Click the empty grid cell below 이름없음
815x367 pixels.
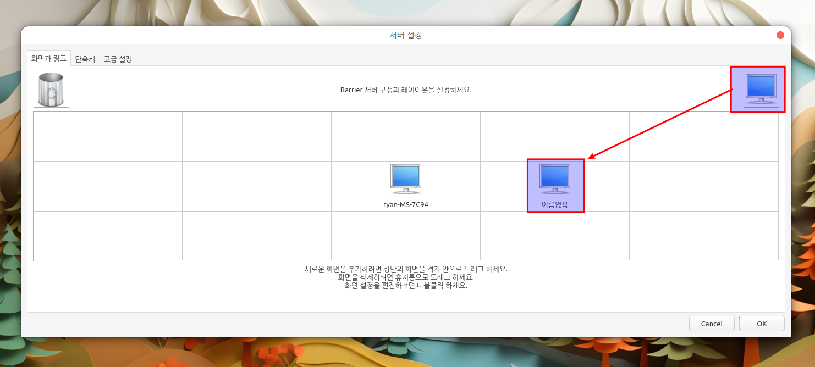click(555, 235)
